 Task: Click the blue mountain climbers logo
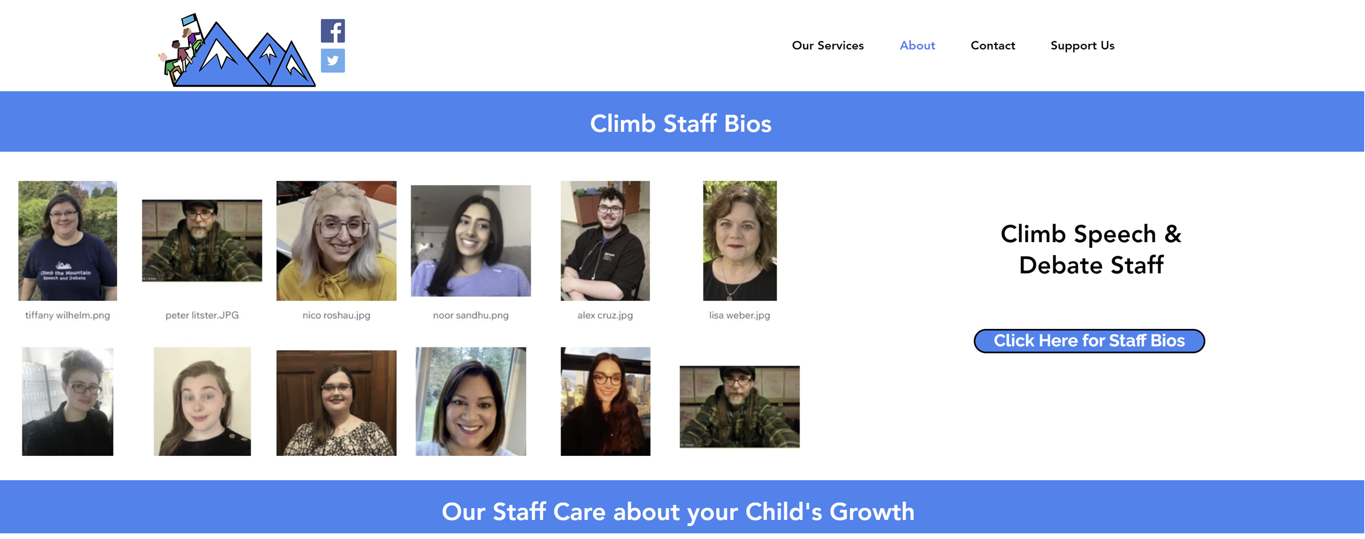pos(237,50)
